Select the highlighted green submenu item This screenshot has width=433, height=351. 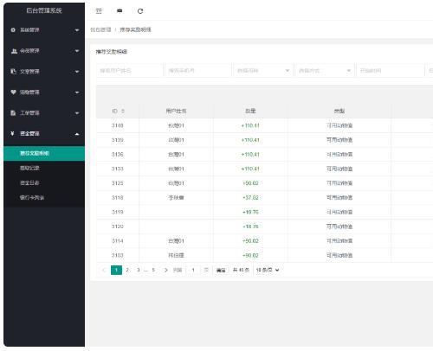click(x=44, y=153)
